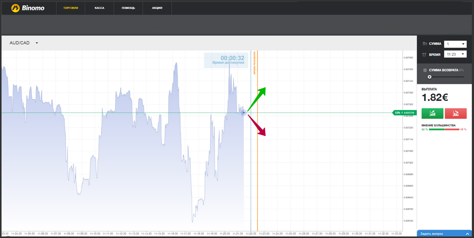The width and height of the screenshot is (474, 238).
Task: Open the Задать вопрос chat panel
Action: (x=445, y=234)
